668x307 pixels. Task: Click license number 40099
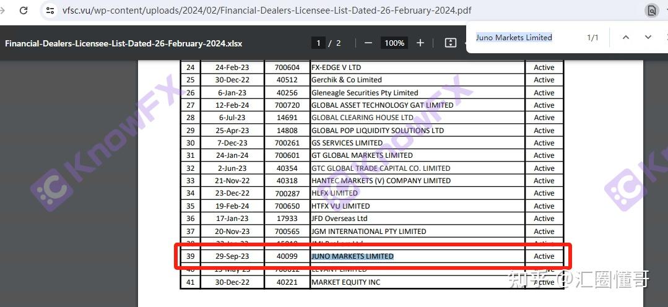click(287, 256)
